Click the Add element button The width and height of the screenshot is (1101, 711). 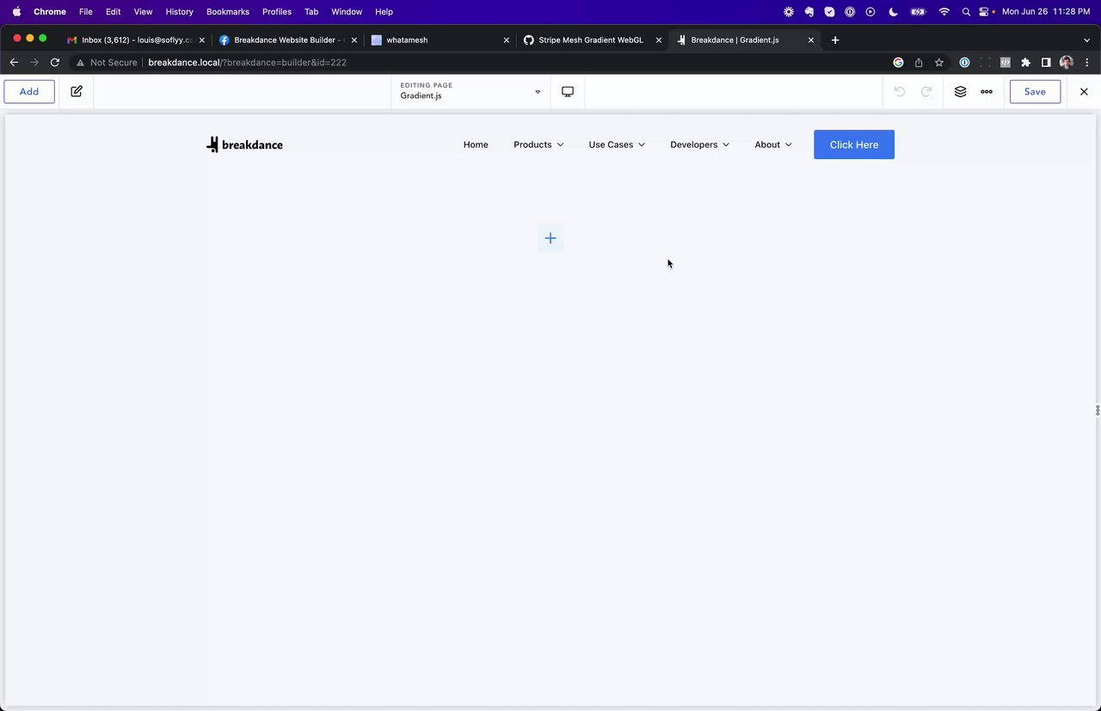tap(29, 92)
